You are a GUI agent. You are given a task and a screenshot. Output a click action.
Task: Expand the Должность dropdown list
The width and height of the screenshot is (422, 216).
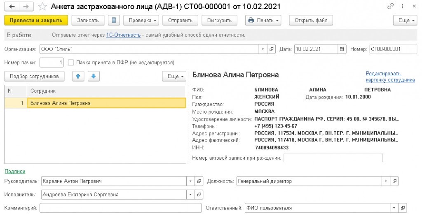pyautogui.click(x=385, y=181)
